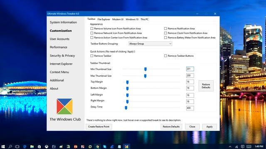Click the Right Margin value field
266x149 pixels.
[x=190, y=101]
